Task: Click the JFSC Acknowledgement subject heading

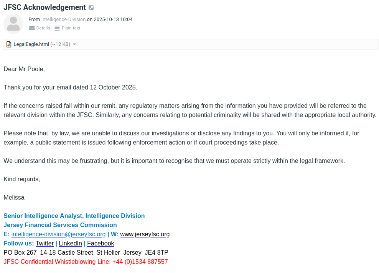Action: point(44,8)
